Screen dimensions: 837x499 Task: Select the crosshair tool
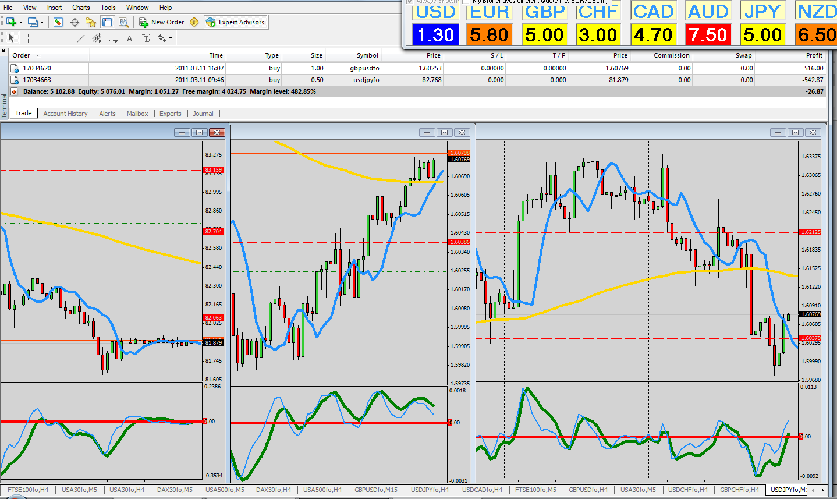(x=28, y=38)
